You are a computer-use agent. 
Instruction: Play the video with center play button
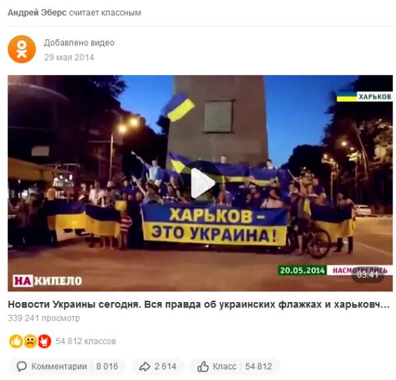[203, 183]
